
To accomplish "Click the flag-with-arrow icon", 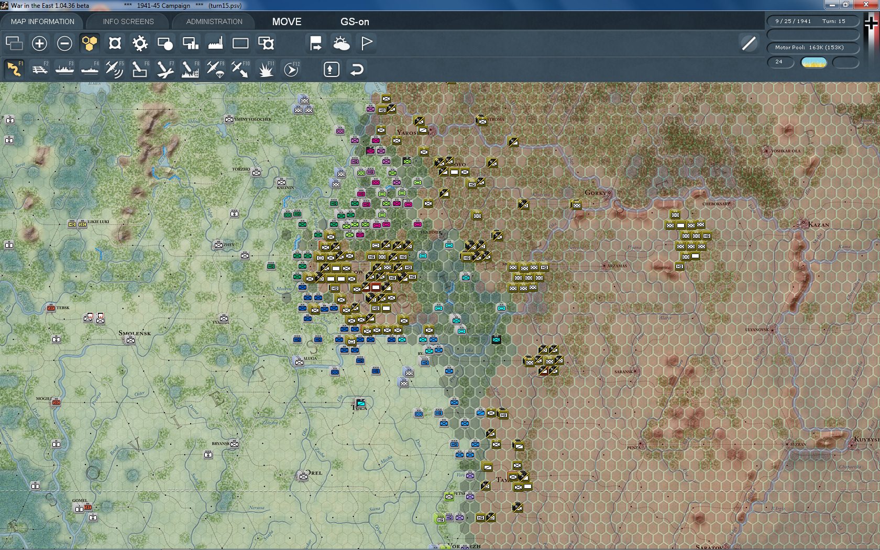I will coord(316,43).
